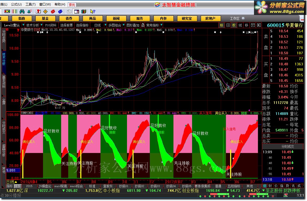
Task: Select the JG操盘论 indicator tab
Action: 45,186
